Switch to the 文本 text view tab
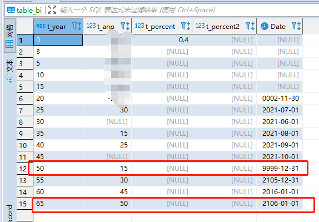The width and height of the screenshot is (319, 222). tap(9, 71)
